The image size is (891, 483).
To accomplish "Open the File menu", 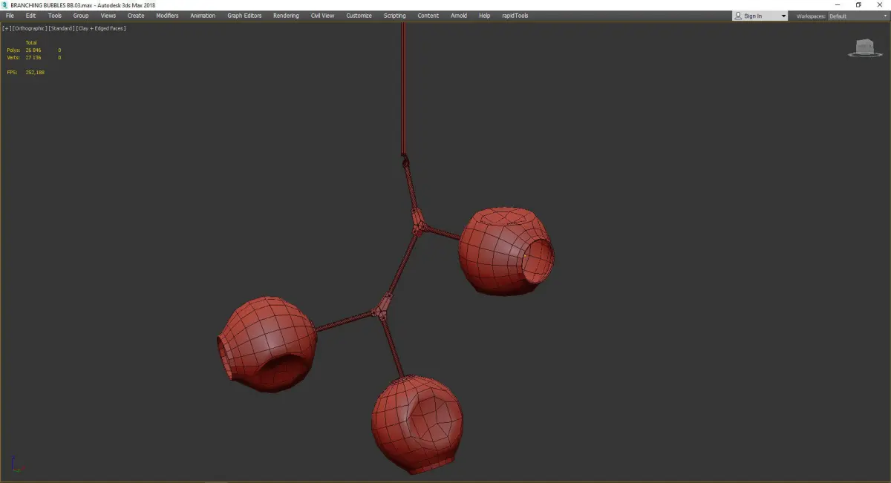I will pos(10,16).
